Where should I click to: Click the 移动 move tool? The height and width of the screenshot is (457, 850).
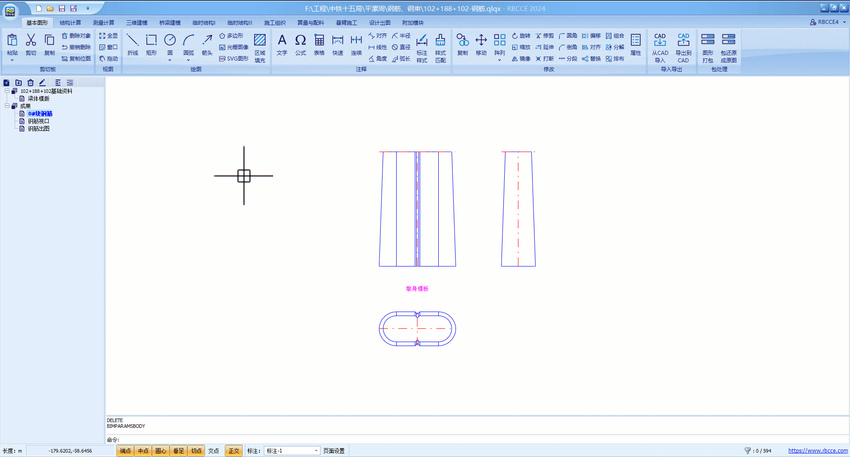click(x=481, y=44)
